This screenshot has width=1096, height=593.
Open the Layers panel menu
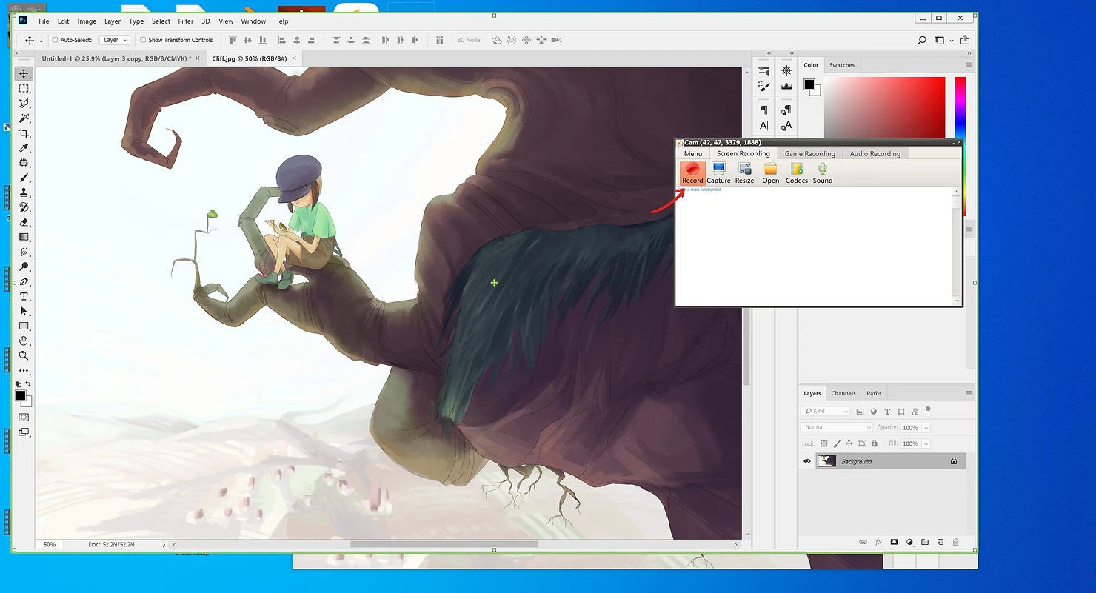(x=968, y=393)
